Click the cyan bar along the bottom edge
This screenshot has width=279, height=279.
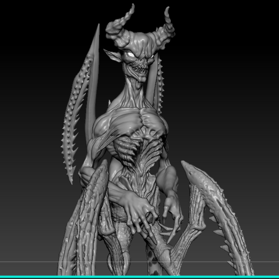coord(140,277)
